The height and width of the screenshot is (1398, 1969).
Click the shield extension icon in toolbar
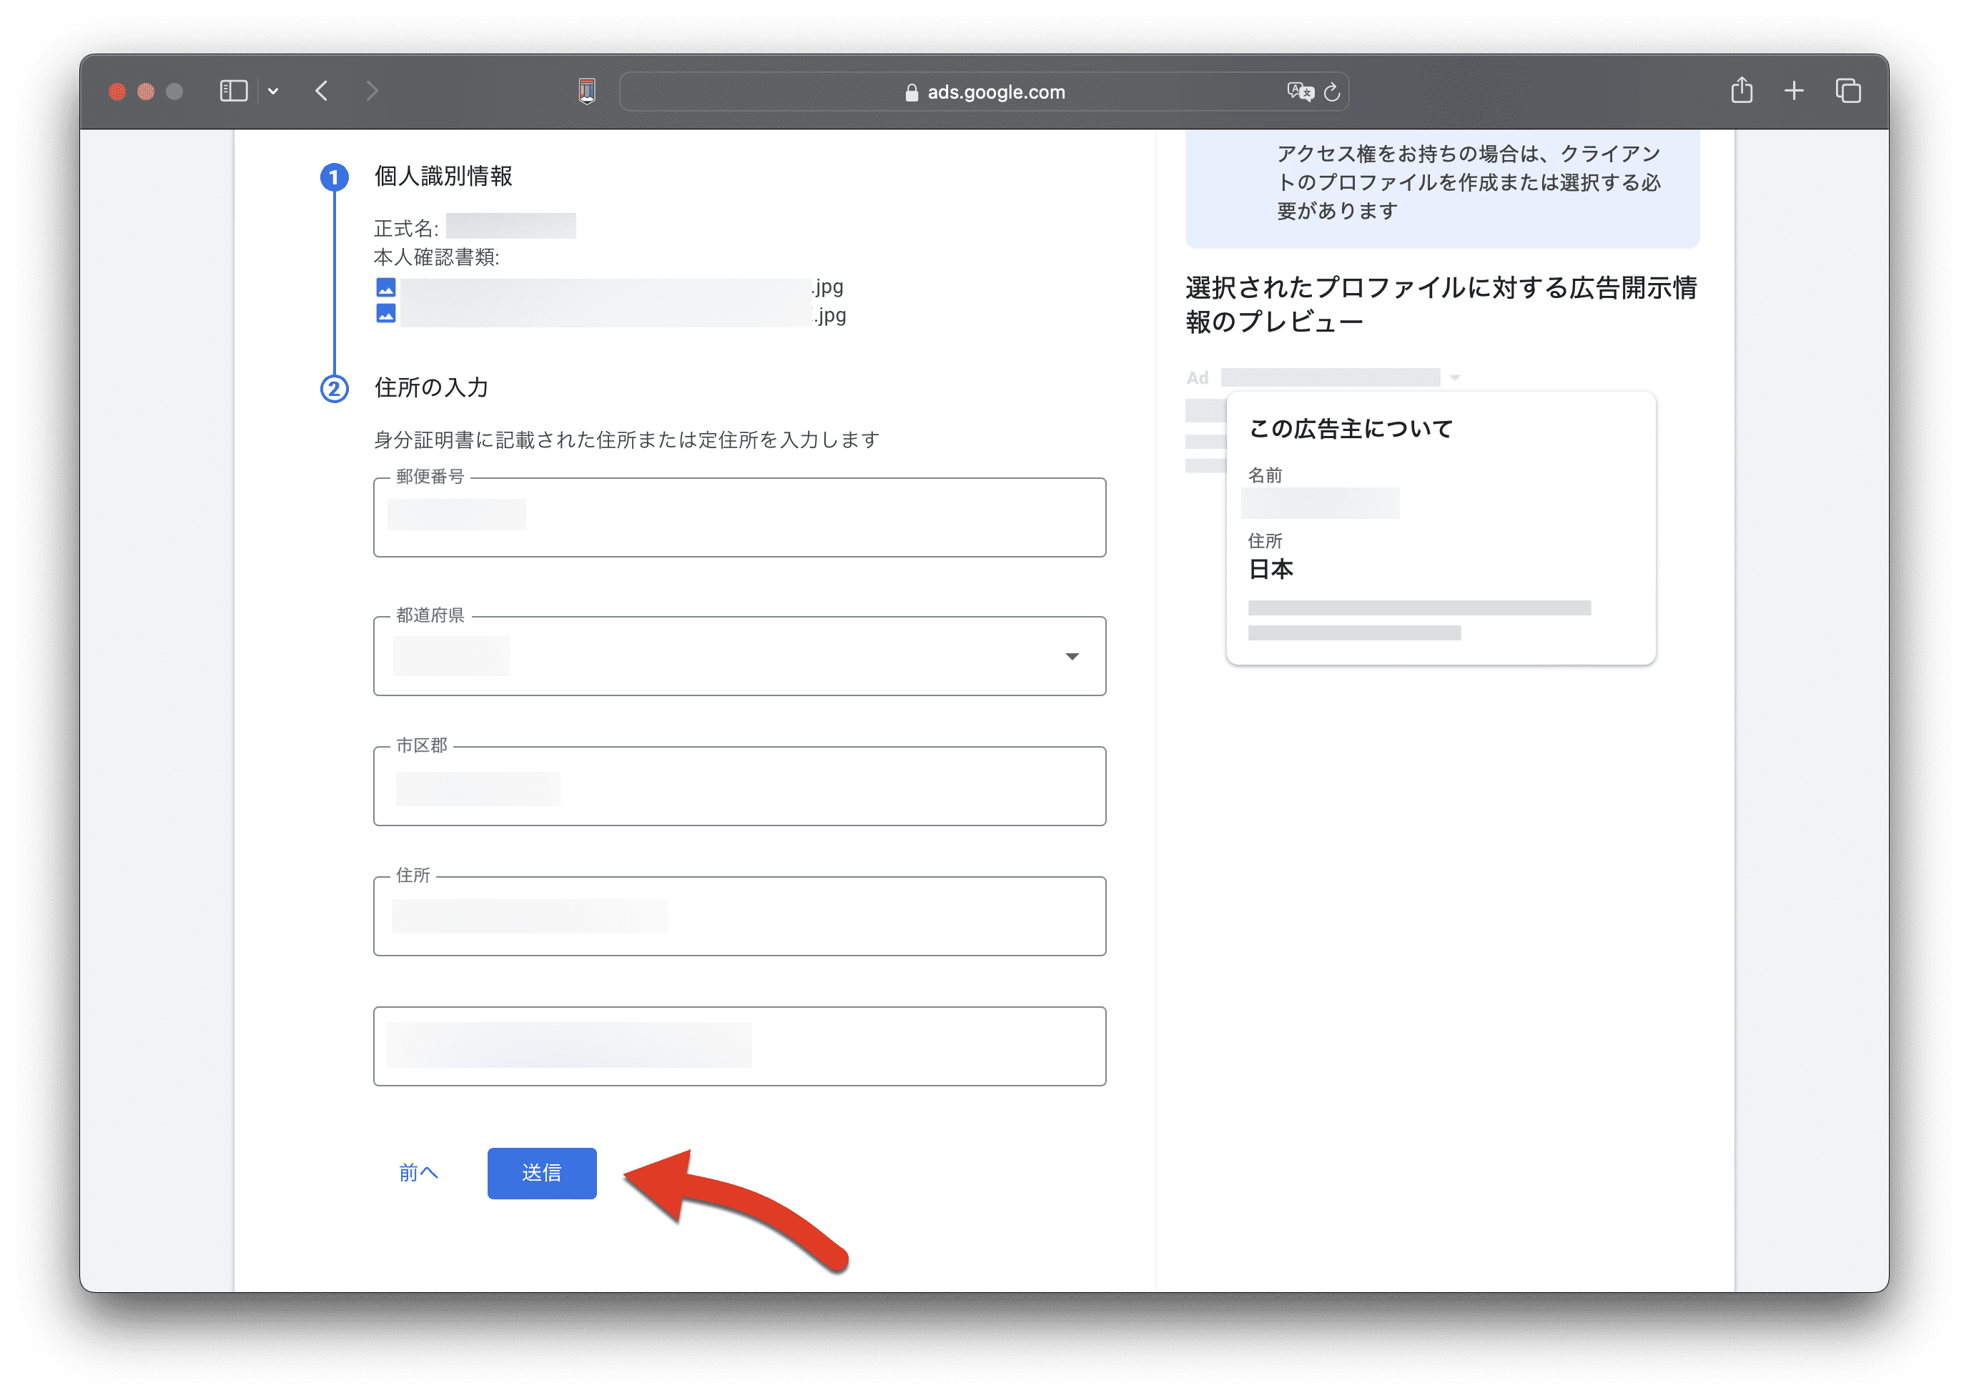pos(587,91)
